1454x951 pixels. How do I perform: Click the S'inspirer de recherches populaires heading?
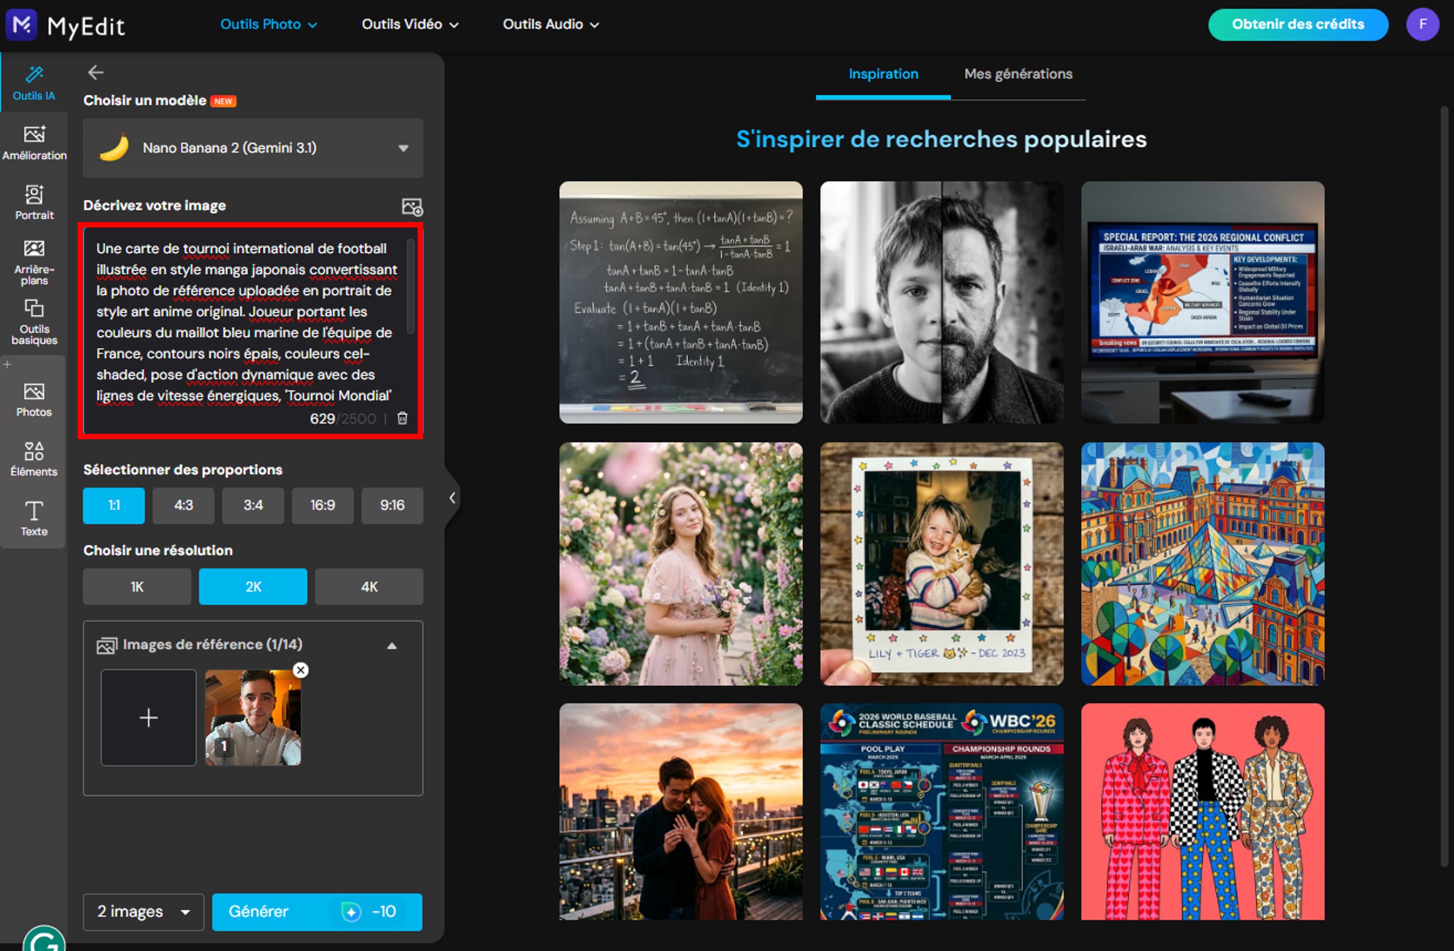click(941, 140)
